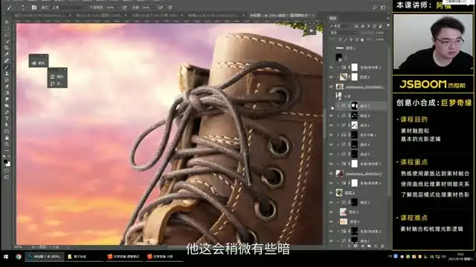The image size is (476, 267).
Task: Toggle pressure-for-size button in options bar
Action: (x=170, y=7)
